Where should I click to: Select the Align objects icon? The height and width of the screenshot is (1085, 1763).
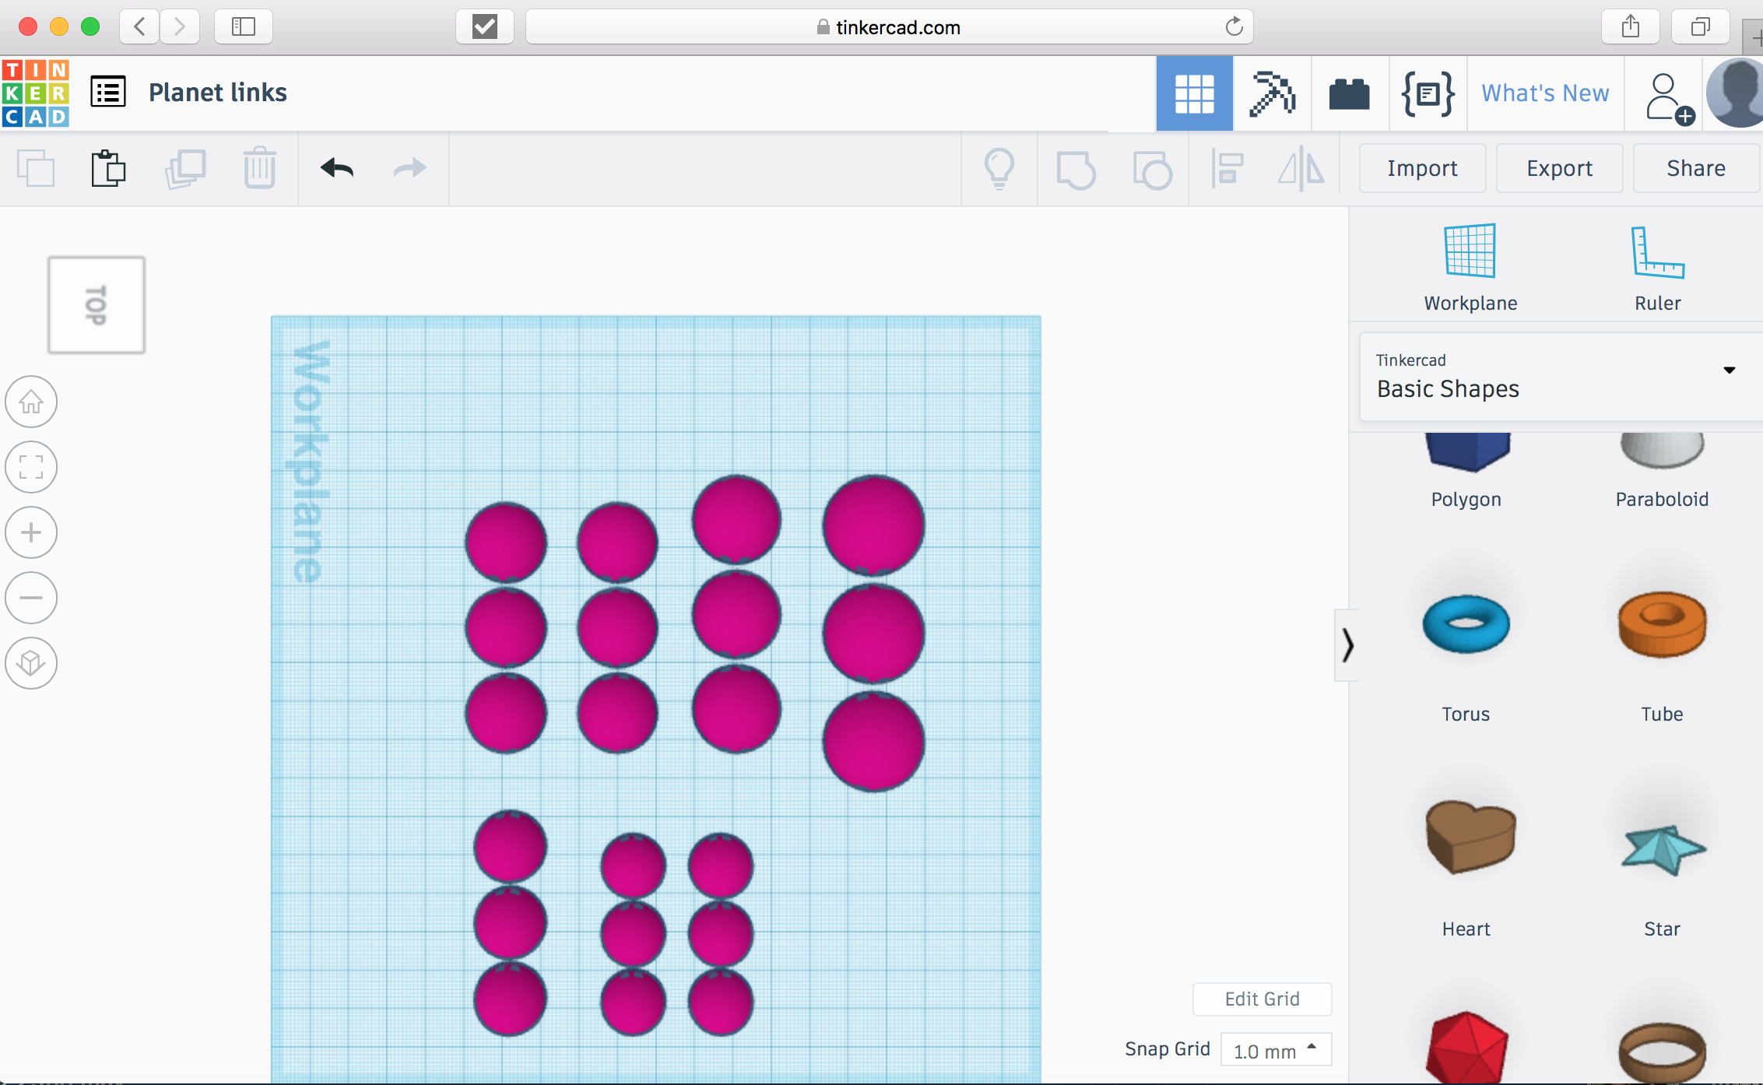pyautogui.click(x=1227, y=167)
